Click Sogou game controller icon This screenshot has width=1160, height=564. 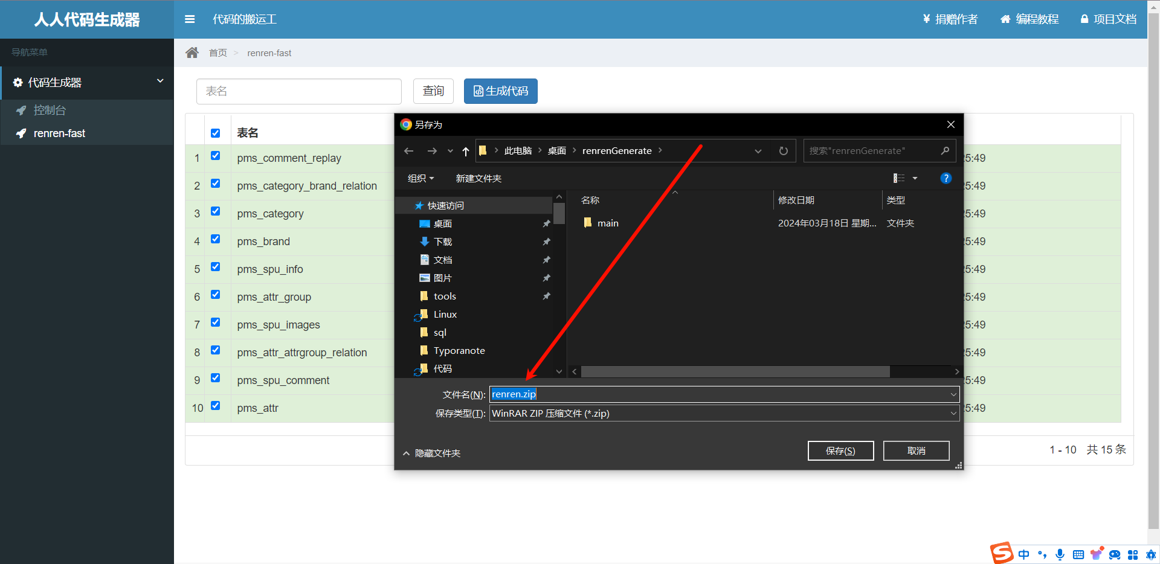(x=1115, y=554)
